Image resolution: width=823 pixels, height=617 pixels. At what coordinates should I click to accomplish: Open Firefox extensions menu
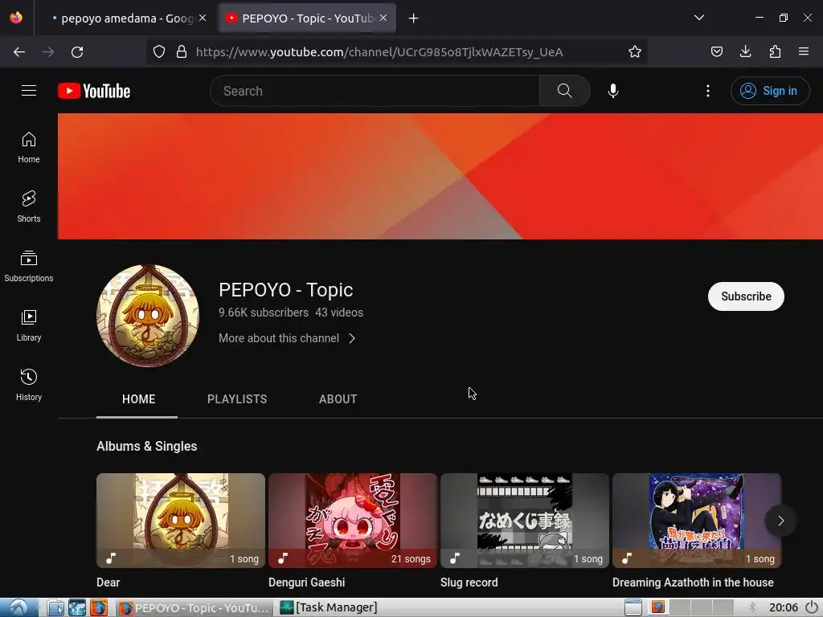pos(775,51)
